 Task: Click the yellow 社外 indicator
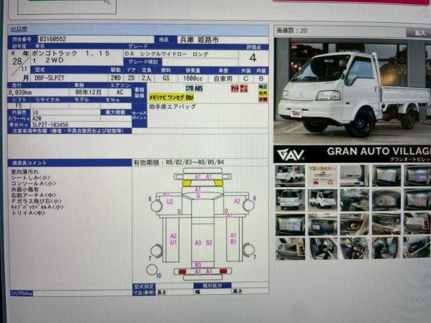263,94
